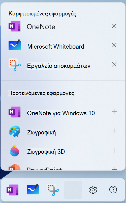Click the OneNote για Windows 10 label
This screenshot has height=203, width=126.
point(61,113)
